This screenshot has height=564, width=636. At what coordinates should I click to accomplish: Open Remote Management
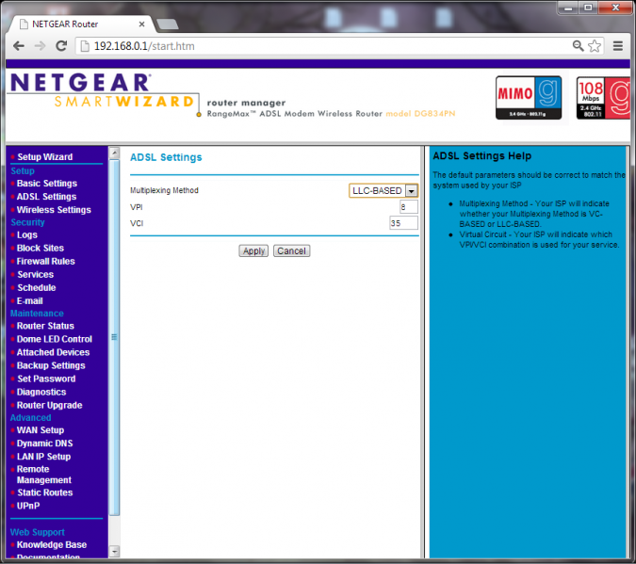43,475
